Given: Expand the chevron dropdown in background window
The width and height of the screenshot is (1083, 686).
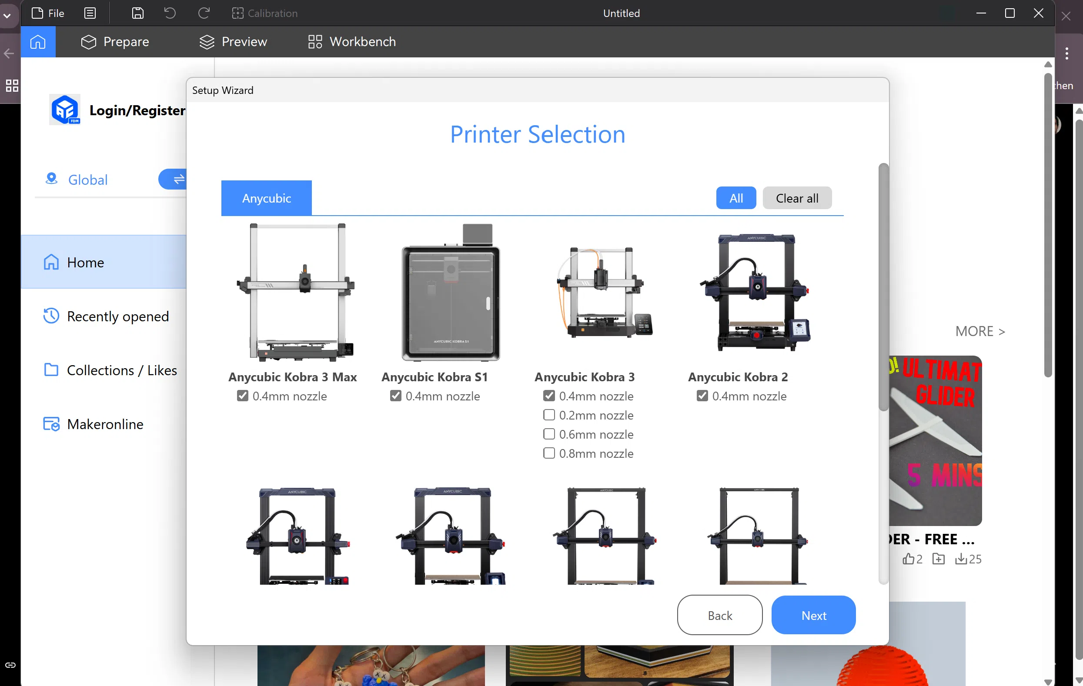Looking at the screenshot, I should [x=7, y=15].
